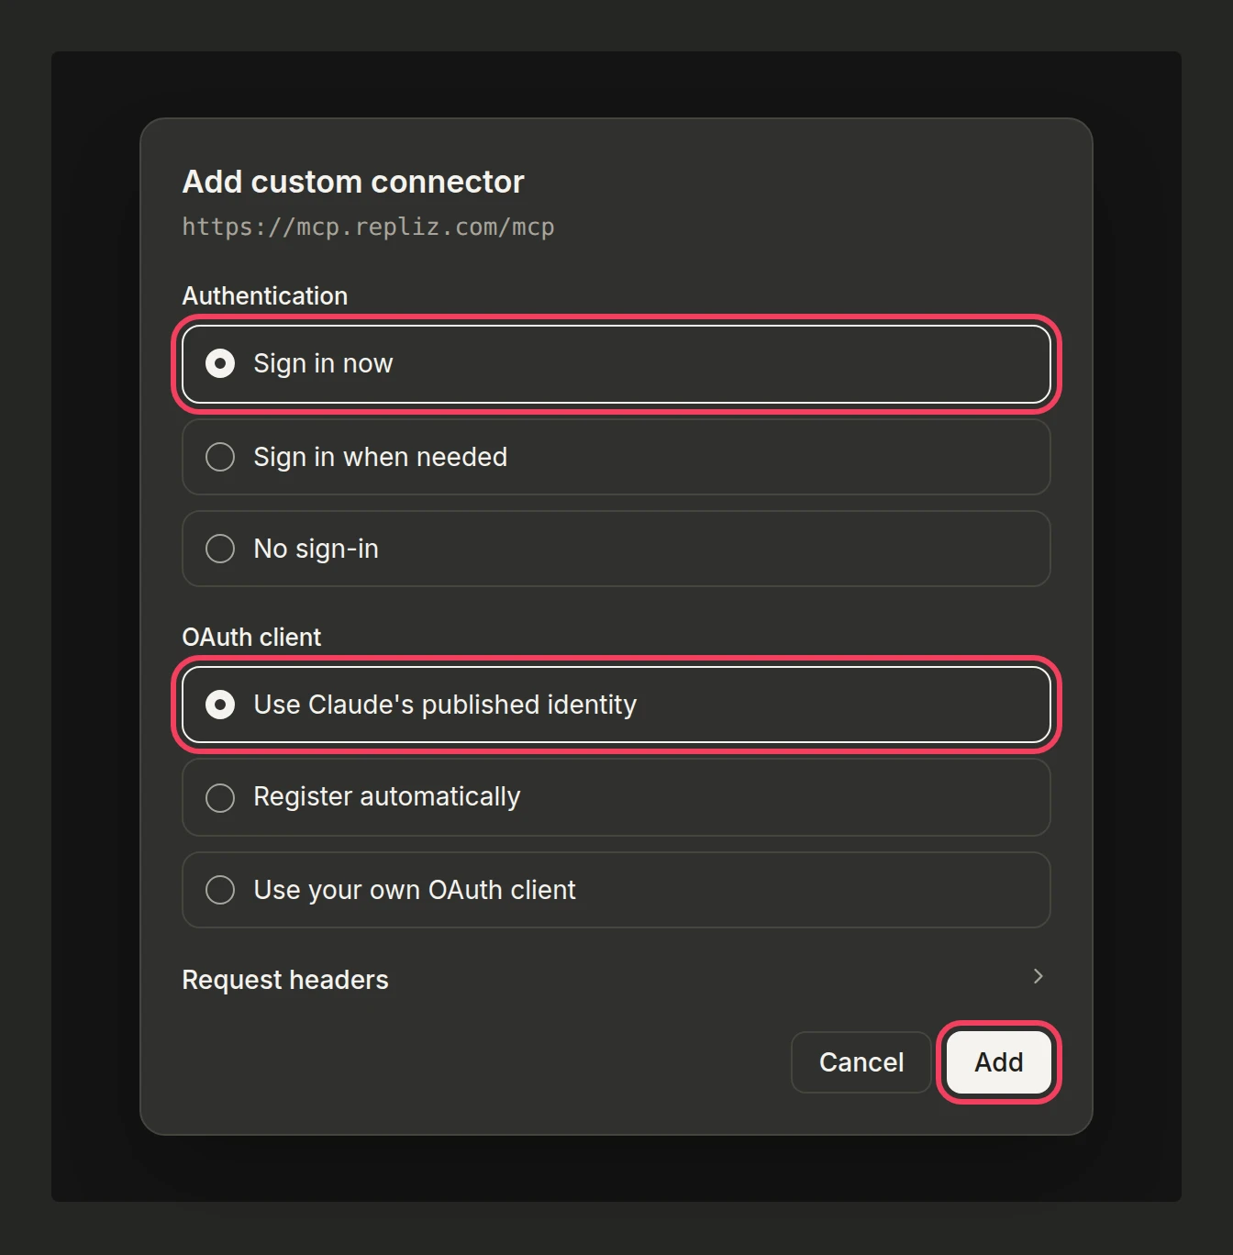Click 'Use Claude's published identity' label text
The height and width of the screenshot is (1255, 1233).
[445, 705]
